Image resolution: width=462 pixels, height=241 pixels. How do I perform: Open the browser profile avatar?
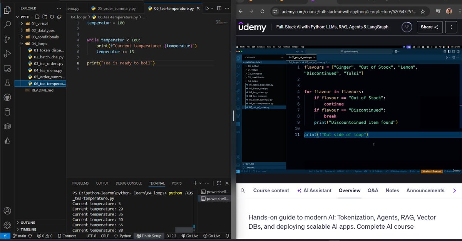click(x=449, y=12)
